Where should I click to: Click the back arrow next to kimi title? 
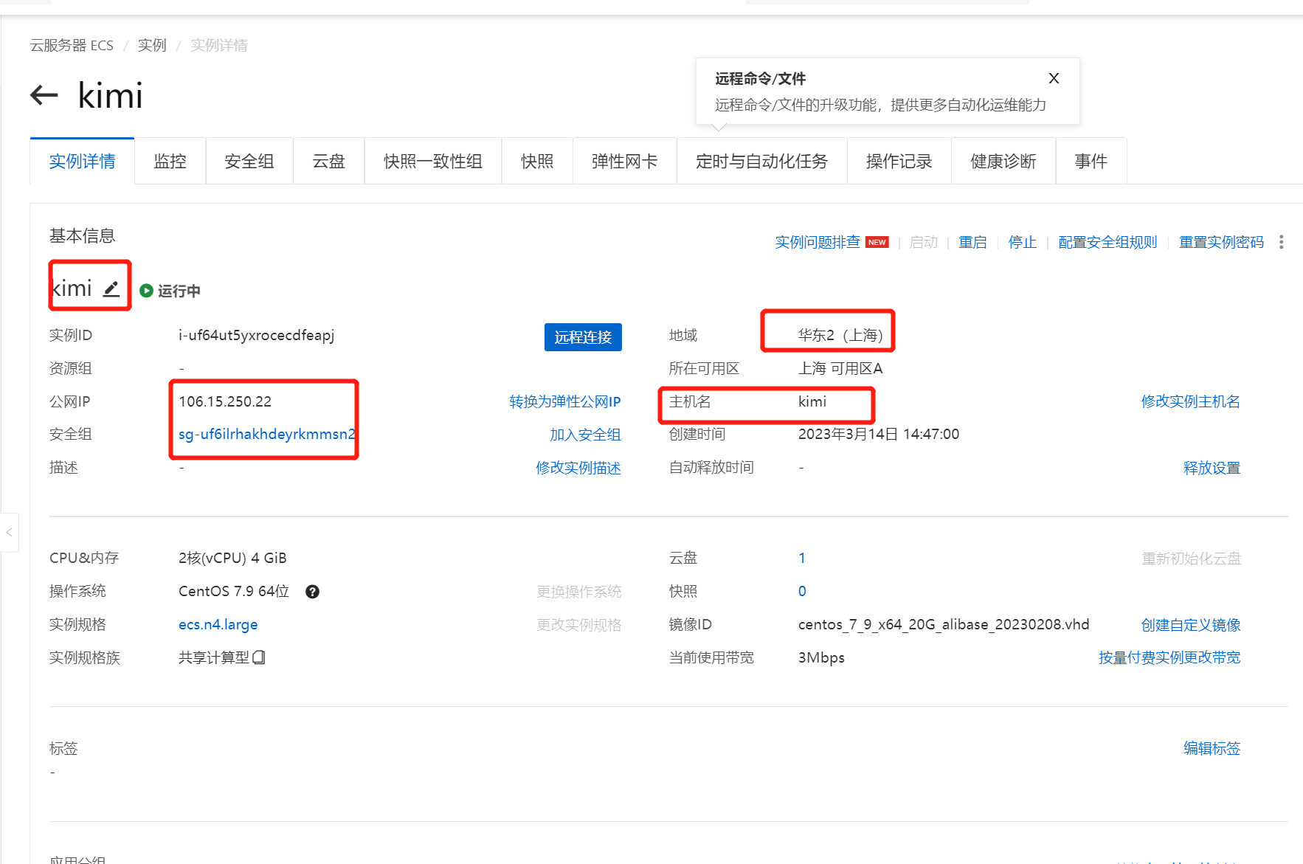[44, 95]
